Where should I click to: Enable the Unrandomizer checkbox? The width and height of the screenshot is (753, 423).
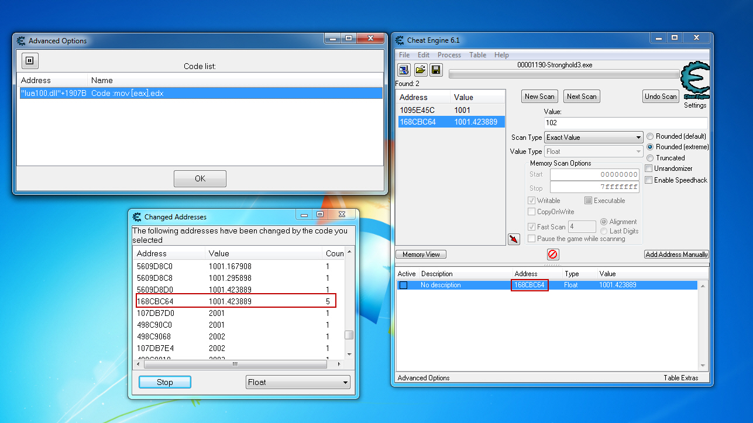pos(648,168)
